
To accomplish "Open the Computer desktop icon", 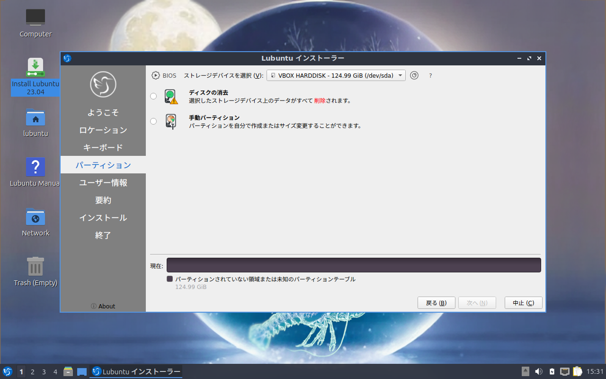I will click(36, 23).
